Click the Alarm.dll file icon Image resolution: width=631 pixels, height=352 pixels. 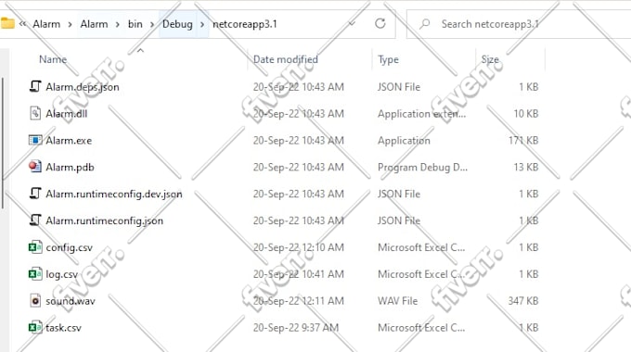coord(35,113)
